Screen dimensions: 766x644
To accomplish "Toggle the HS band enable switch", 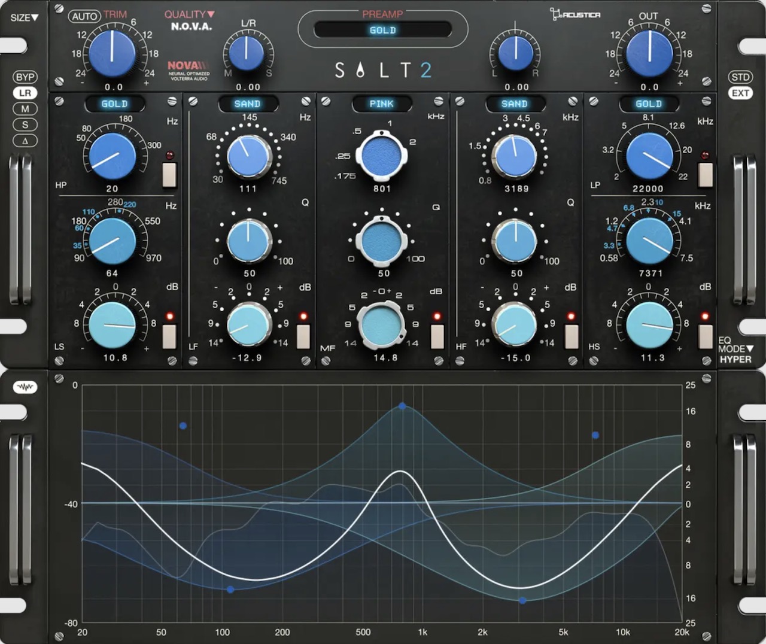I will 706,335.
